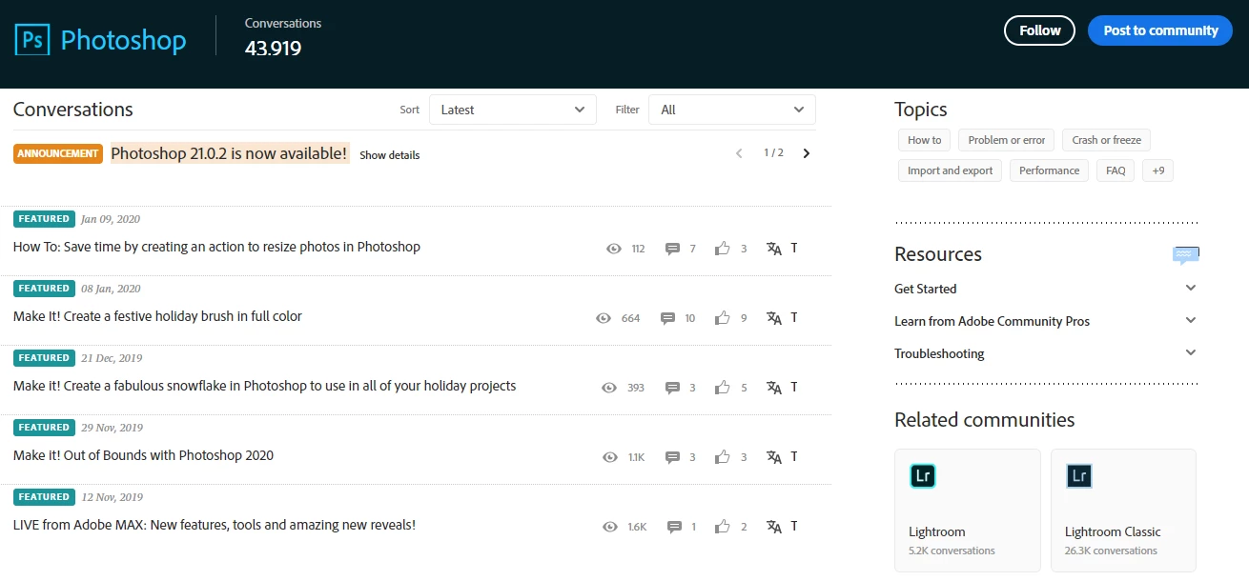Screen dimensions: 1249x581
Task: Click views eye icon on Out of Bounds post
Action: click(610, 457)
